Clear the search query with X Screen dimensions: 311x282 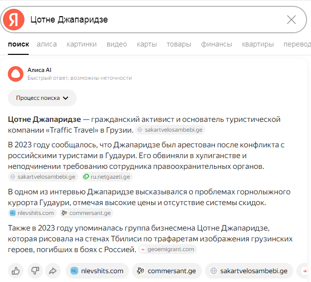(291, 20)
